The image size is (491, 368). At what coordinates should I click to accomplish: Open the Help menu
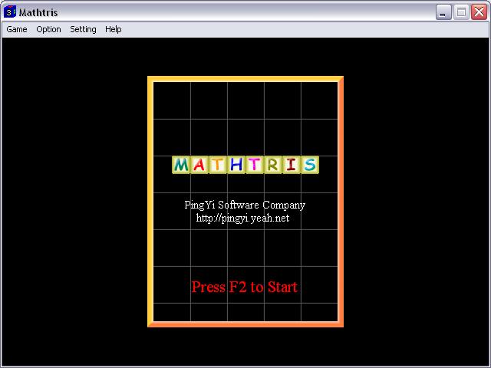pyautogui.click(x=113, y=29)
